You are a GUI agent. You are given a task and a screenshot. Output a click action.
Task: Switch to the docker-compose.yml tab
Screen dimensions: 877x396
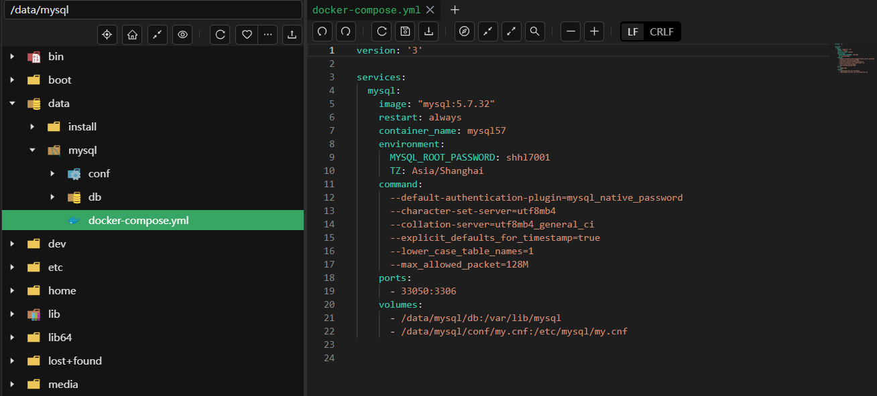coord(366,9)
